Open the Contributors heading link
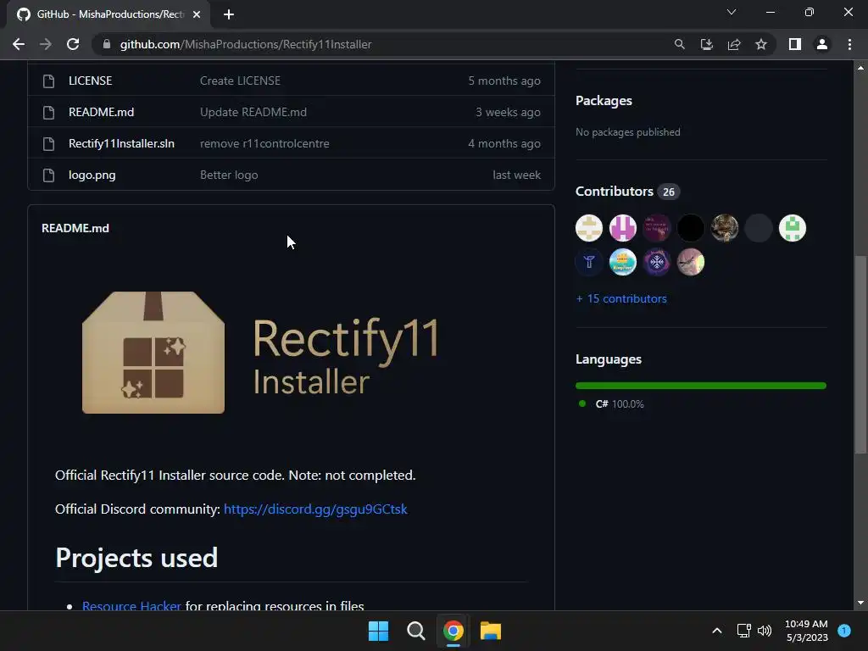Viewport: 868px width, 651px height. [x=615, y=192]
